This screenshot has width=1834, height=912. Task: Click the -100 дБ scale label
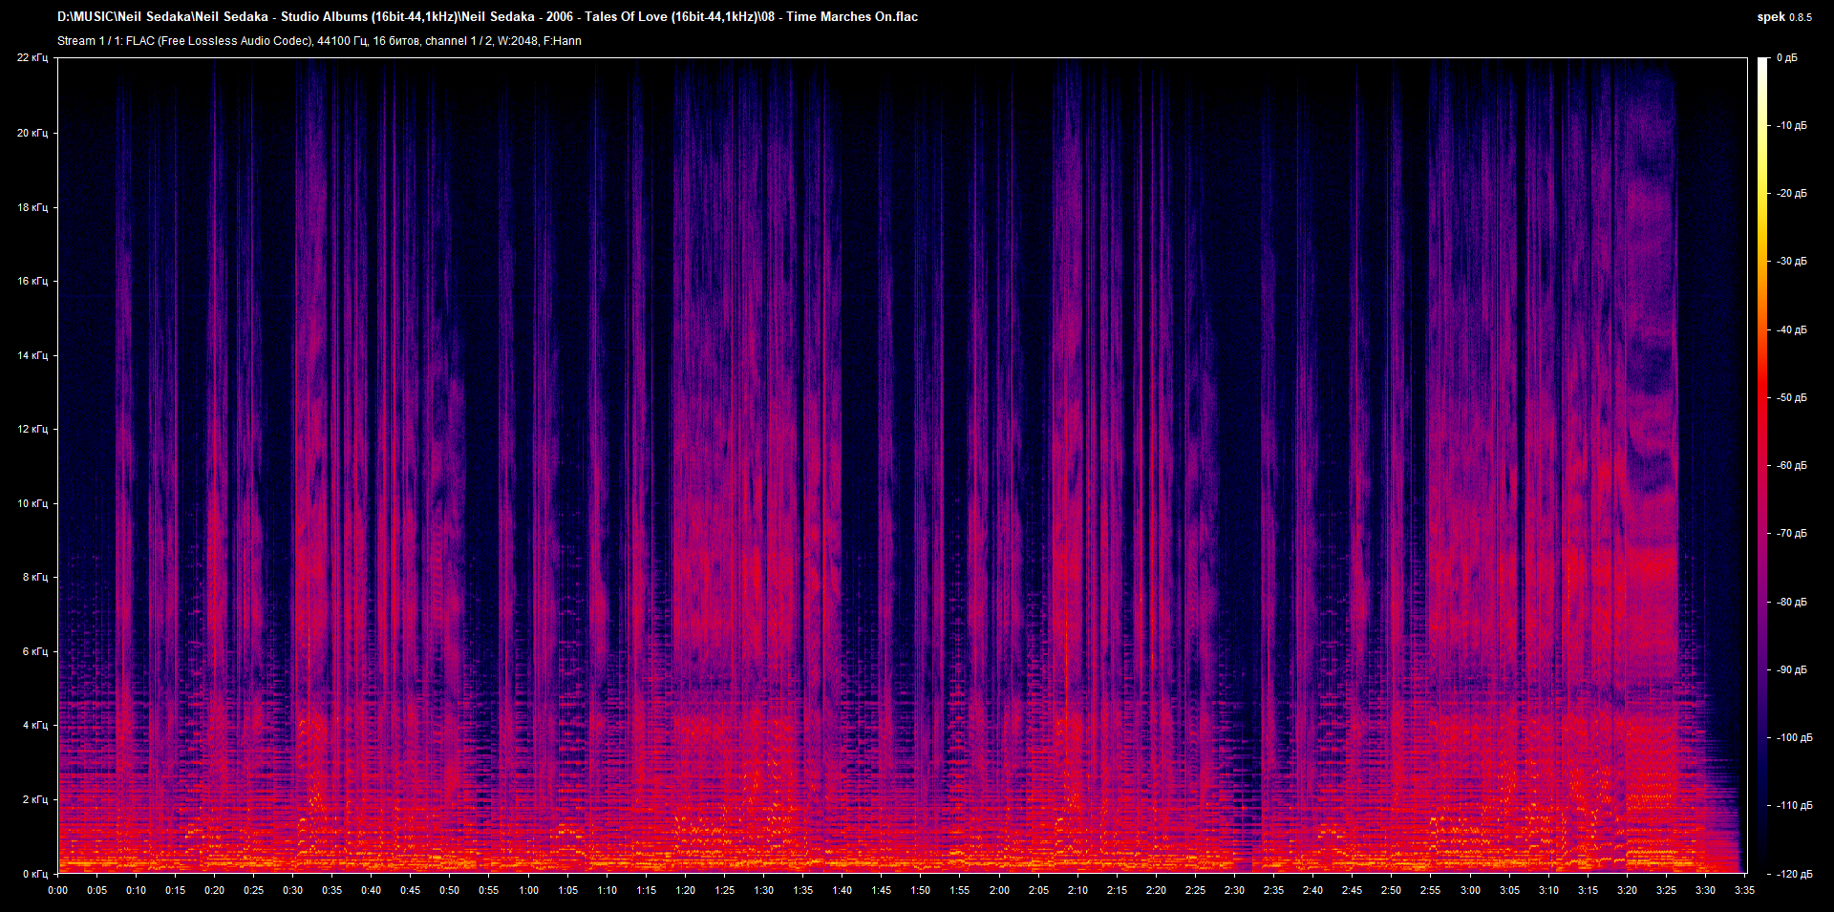click(1795, 738)
